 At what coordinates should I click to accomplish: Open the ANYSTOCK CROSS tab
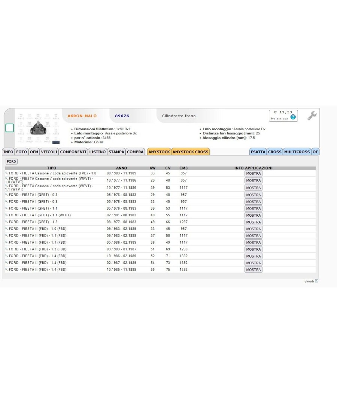pyautogui.click(x=190, y=152)
